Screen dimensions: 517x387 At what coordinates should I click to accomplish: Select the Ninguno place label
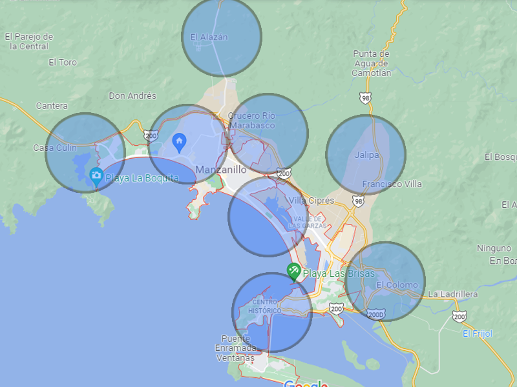tap(494, 248)
